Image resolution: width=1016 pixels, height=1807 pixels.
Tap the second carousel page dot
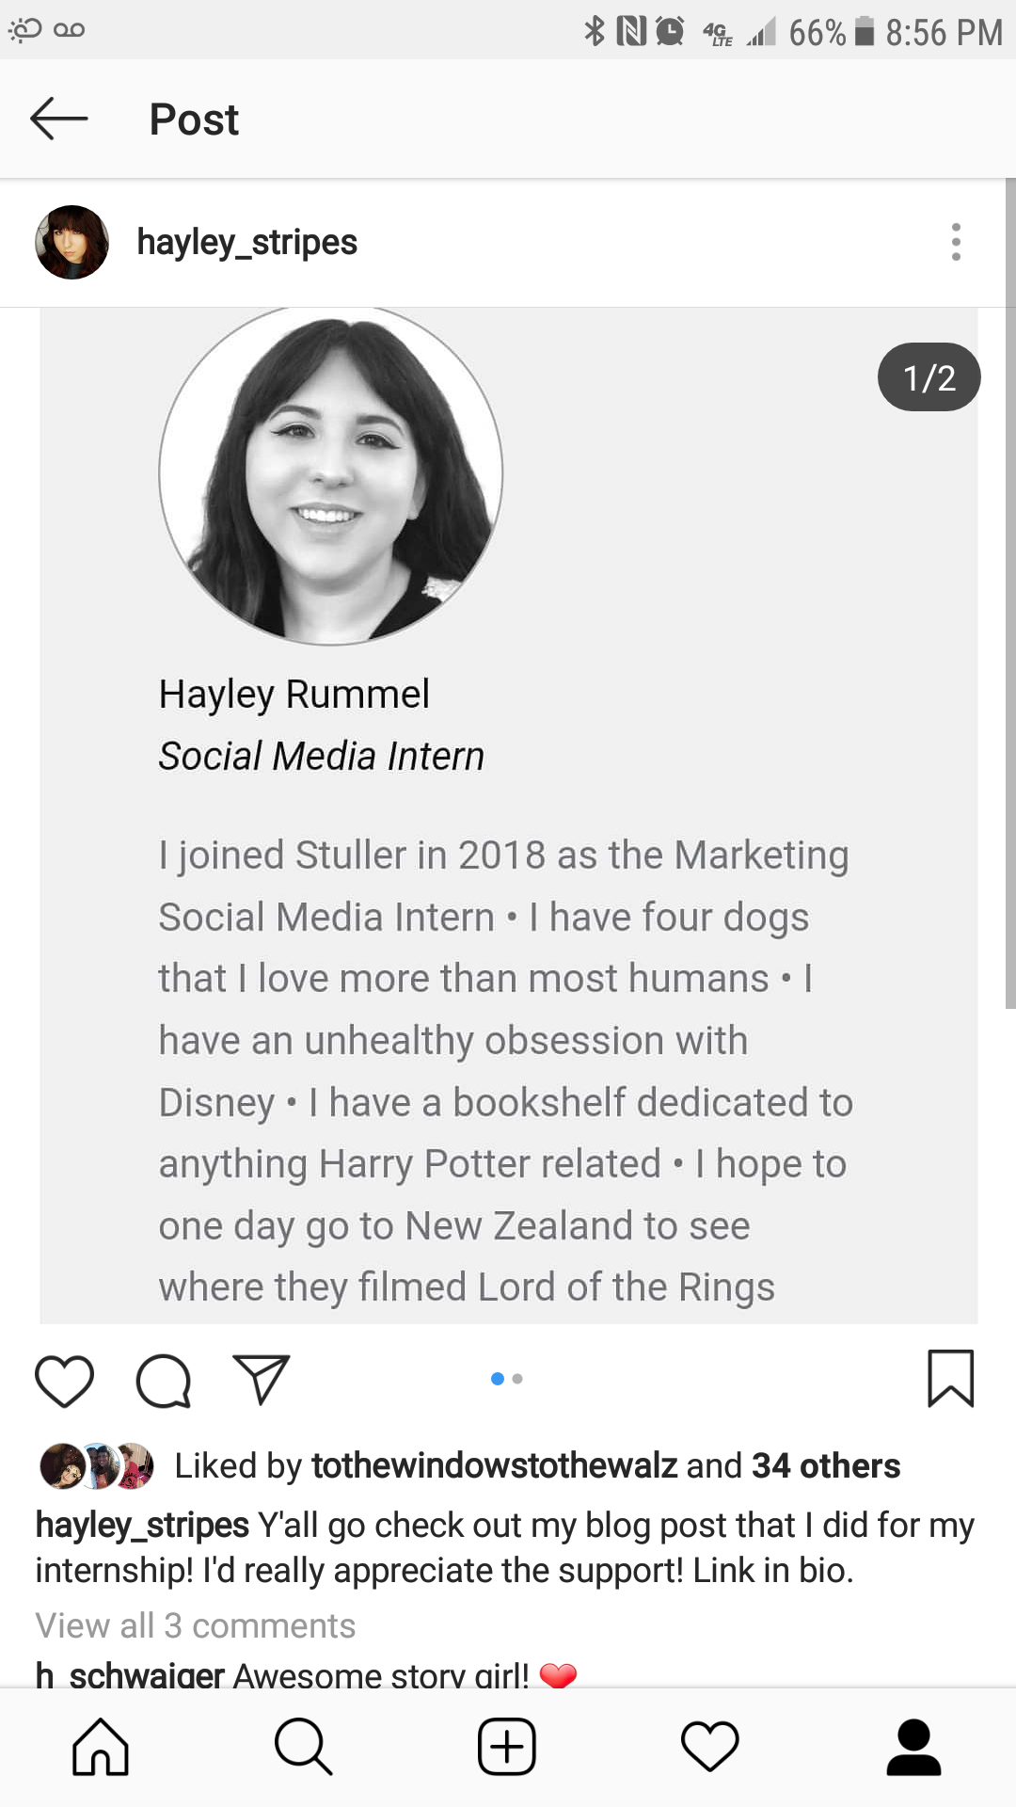517,1379
